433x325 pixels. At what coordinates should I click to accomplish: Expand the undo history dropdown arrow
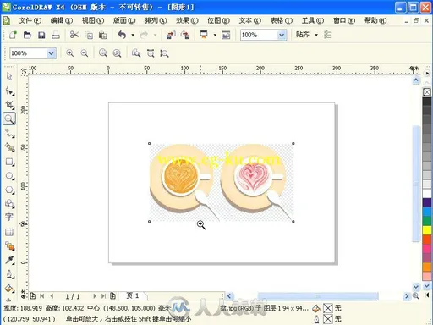coord(133,35)
